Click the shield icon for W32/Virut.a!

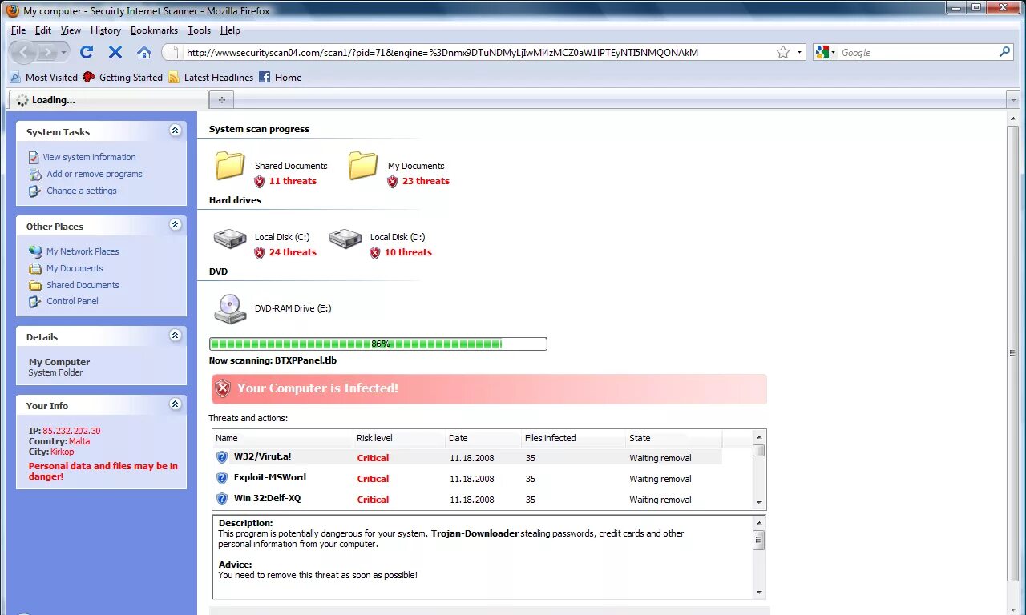click(222, 457)
